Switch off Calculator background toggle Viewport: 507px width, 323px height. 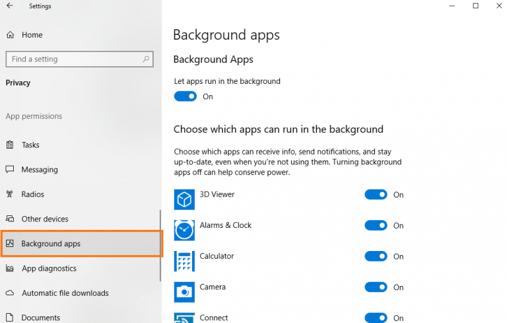[376, 256]
